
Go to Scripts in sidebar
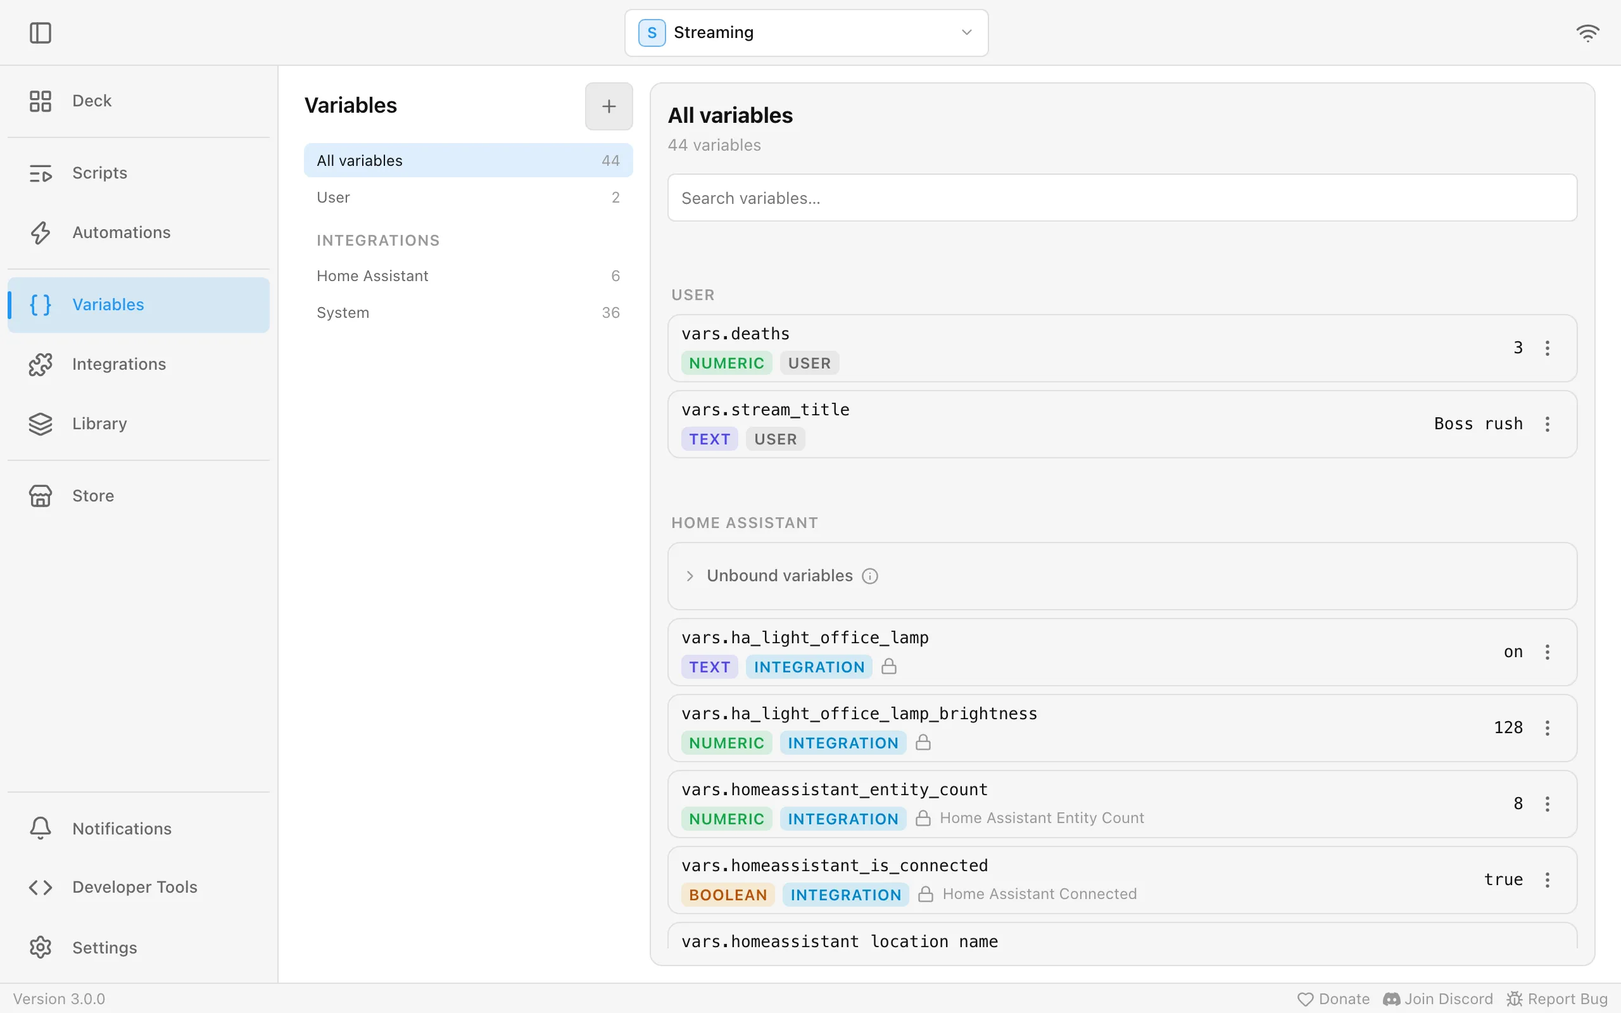(x=139, y=173)
